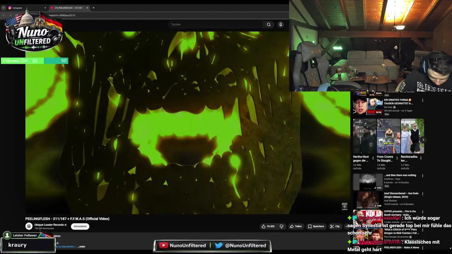The height and width of the screenshot is (254, 452).
Task: Click Die Crew channel name
Action: 388,107
